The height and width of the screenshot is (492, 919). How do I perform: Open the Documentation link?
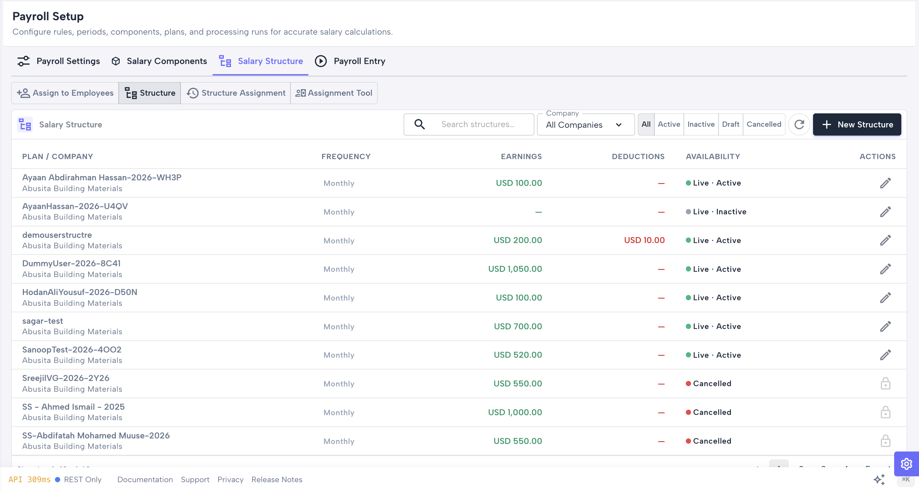pyautogui.click(x=145, y=480)
